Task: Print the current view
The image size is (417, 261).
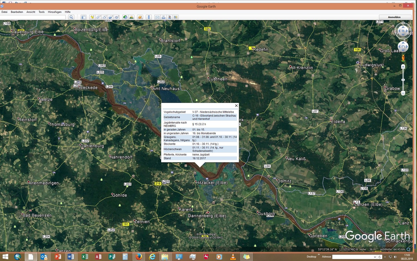Action: tap(163, 17)
